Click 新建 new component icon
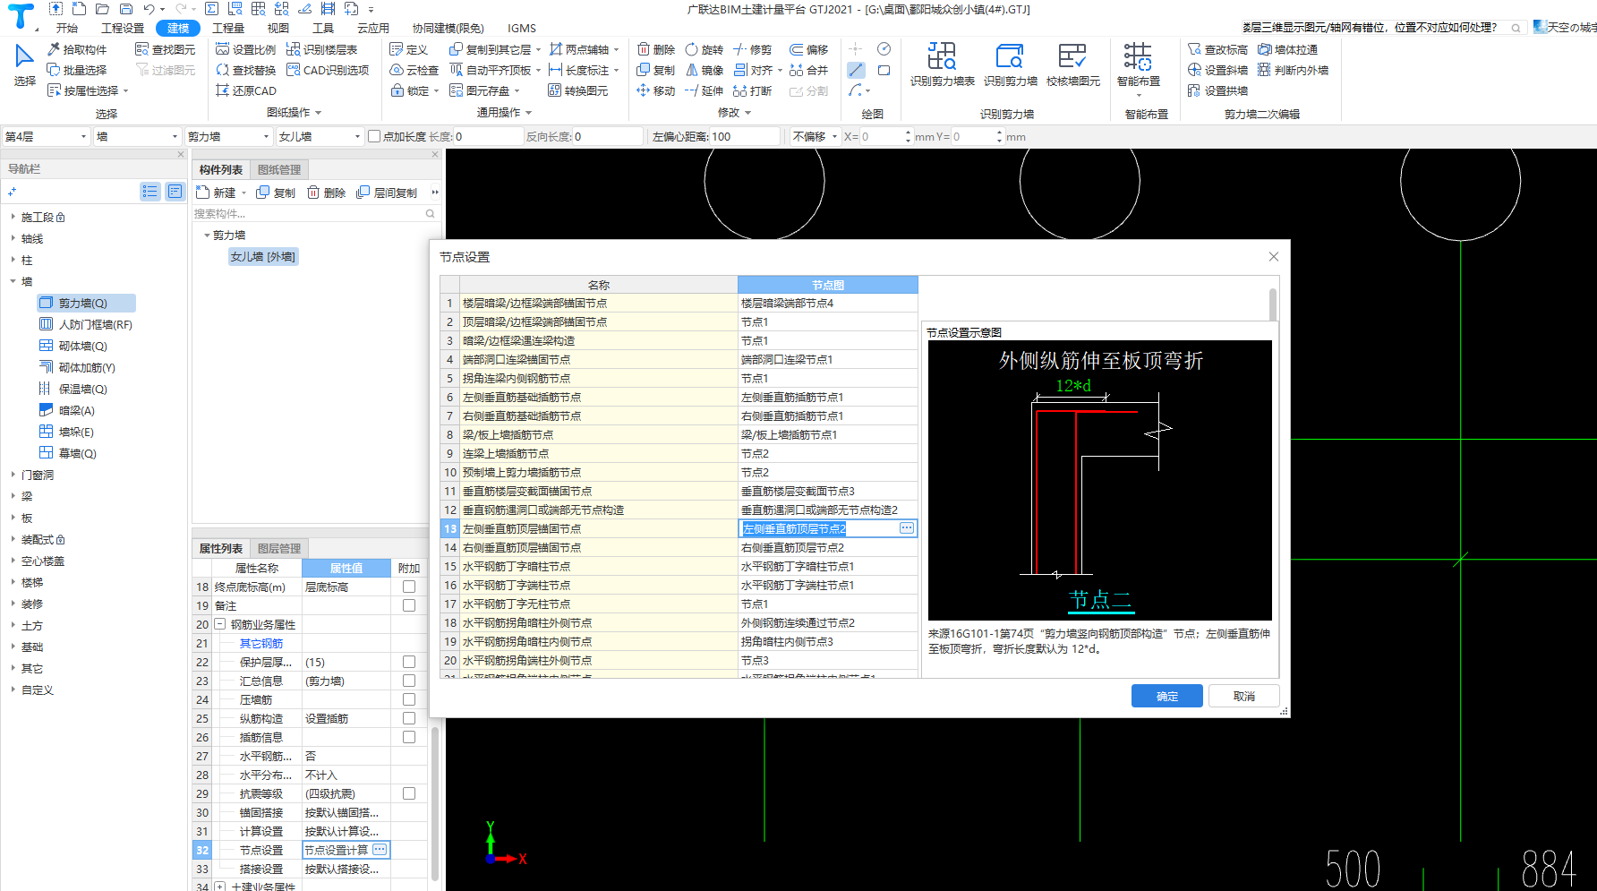This screenshot has height=891, width=1597. [x=216, y=193]
